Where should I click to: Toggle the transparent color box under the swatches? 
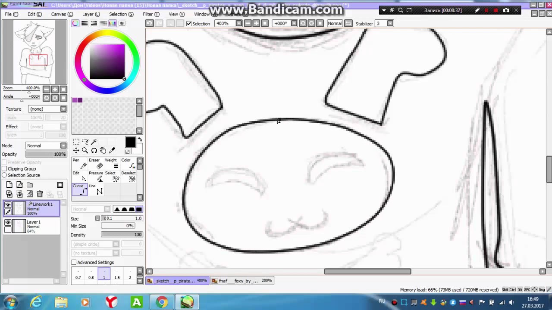point(127,152)
